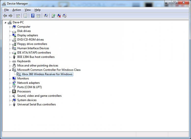Open the Help menu
This screenshot has height=139, width=191.
[x=37, y=10]
